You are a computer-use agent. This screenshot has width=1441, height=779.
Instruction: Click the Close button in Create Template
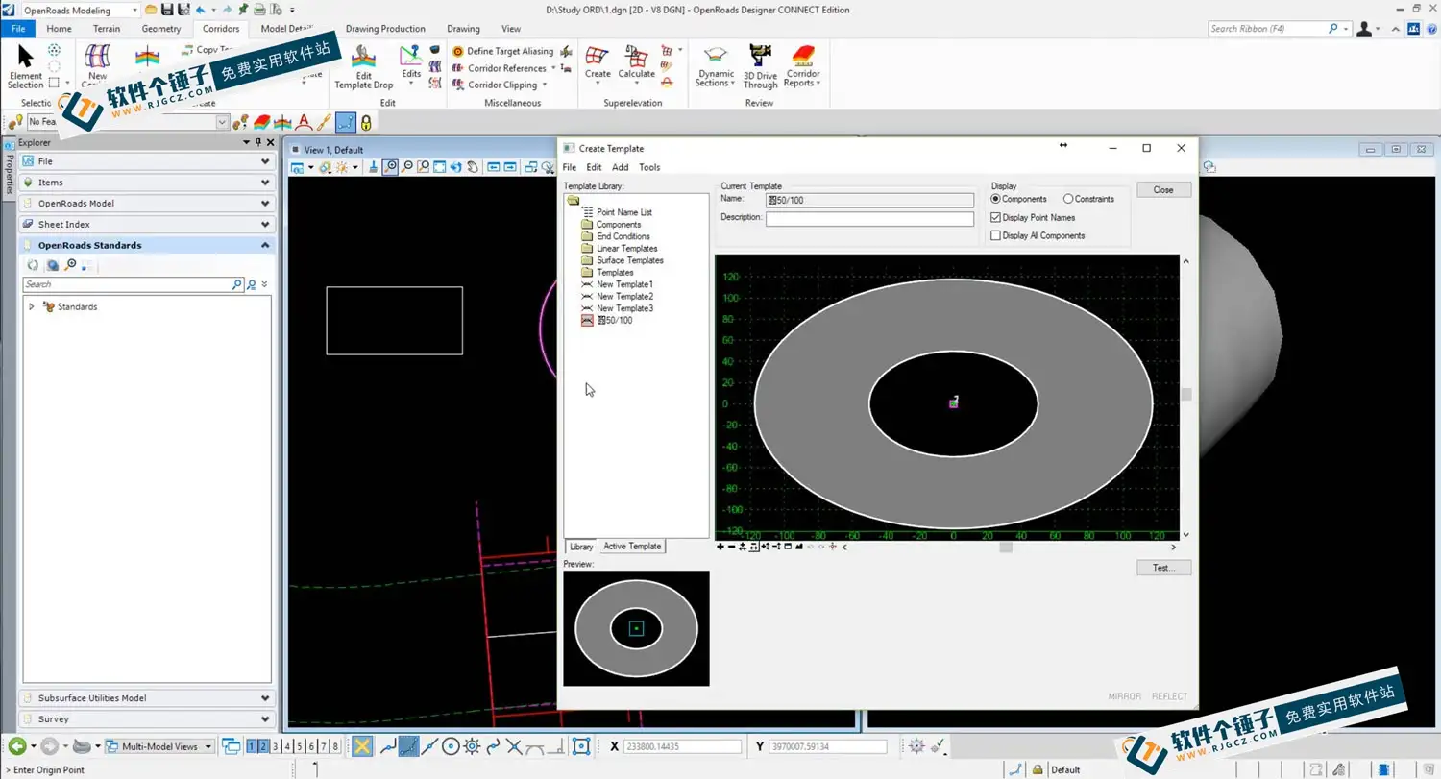[x=1163, y=189]
